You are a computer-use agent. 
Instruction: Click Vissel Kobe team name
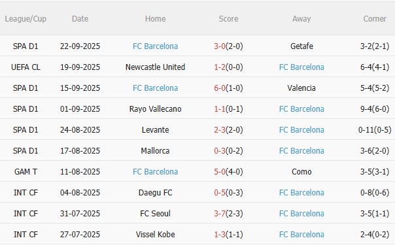[x=155, y=234]
